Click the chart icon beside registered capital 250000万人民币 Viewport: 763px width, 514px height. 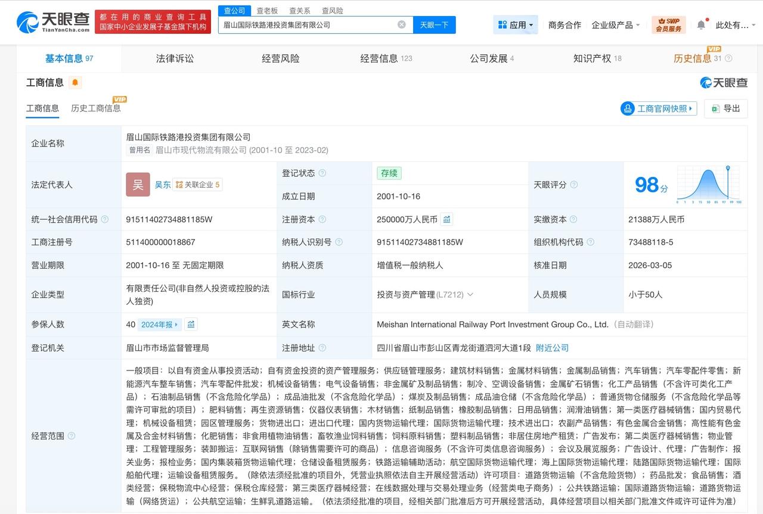[x=447, y=219]
